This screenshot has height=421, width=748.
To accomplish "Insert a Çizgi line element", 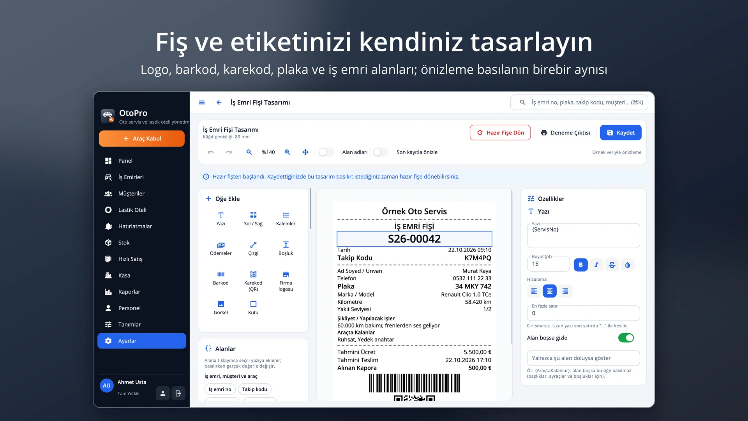I will point(253,248).
